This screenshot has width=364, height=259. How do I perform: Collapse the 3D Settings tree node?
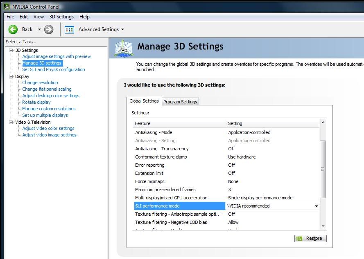[11, 50]
